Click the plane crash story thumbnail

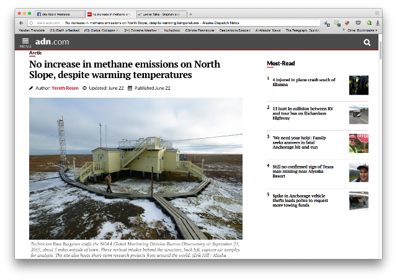click(359, 85)
